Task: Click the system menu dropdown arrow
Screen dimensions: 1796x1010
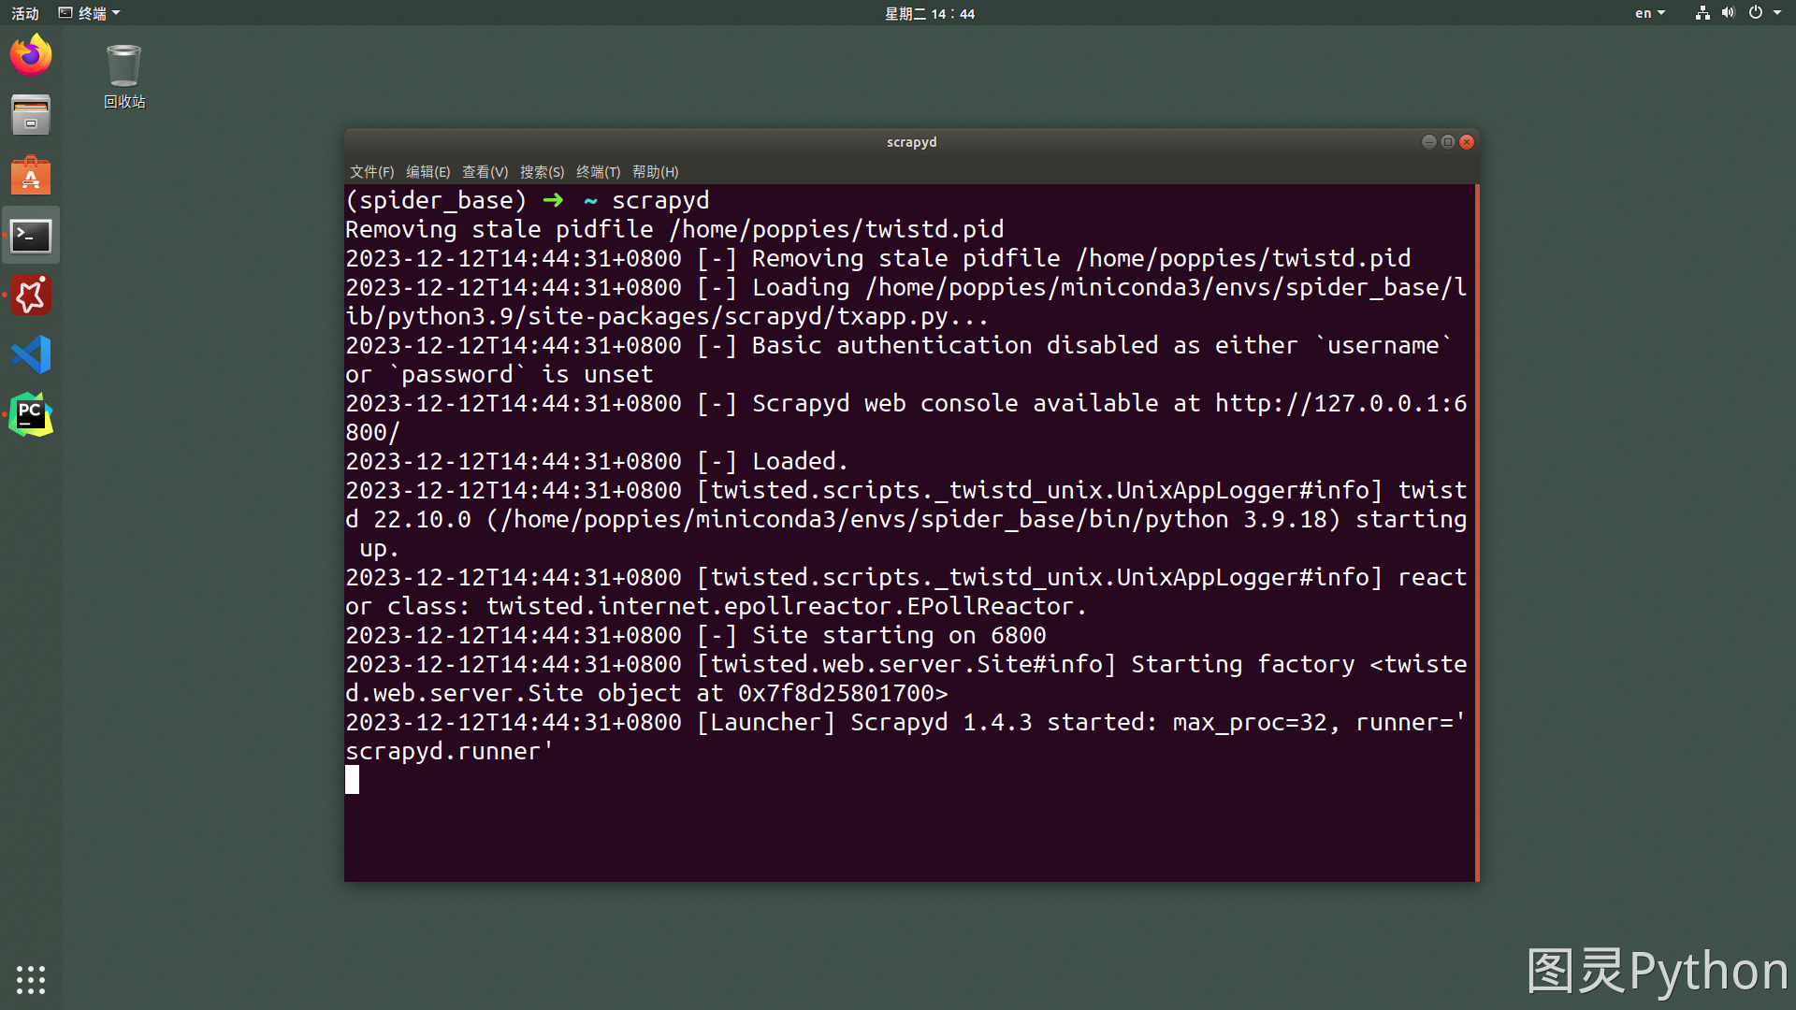Action: tap(1777, 13)
